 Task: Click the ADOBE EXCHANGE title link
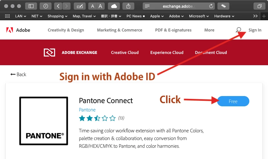[79, 52]
